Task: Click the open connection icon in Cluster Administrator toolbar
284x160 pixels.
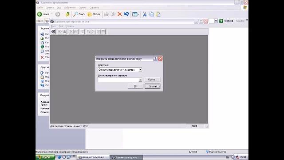Action: pyautogui.click(x=53, y=32)
